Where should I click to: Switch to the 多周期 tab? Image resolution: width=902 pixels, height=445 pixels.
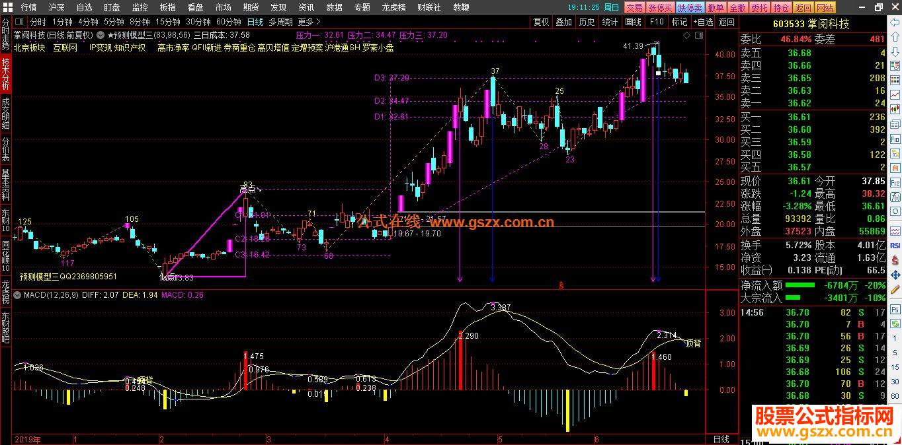click(x=280, y=22)
